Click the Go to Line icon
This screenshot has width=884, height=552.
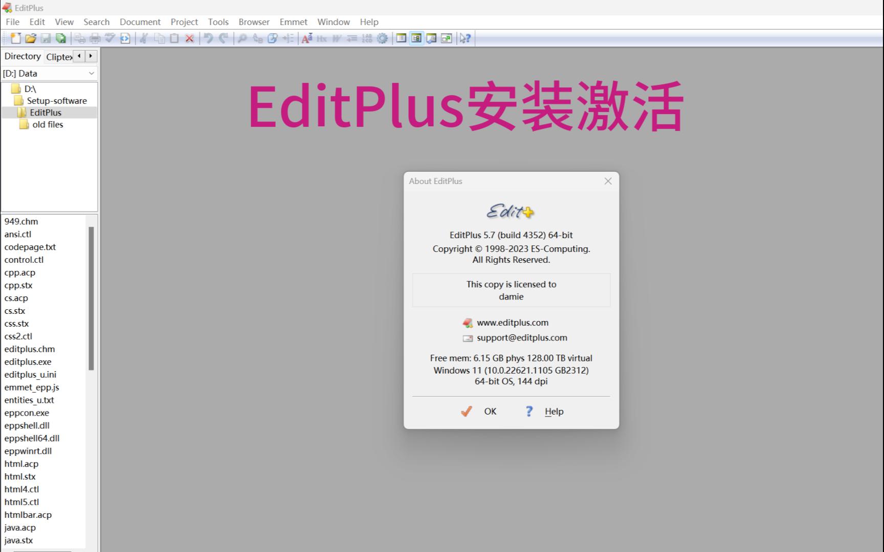pyautogui.click(x=288, y=38)
